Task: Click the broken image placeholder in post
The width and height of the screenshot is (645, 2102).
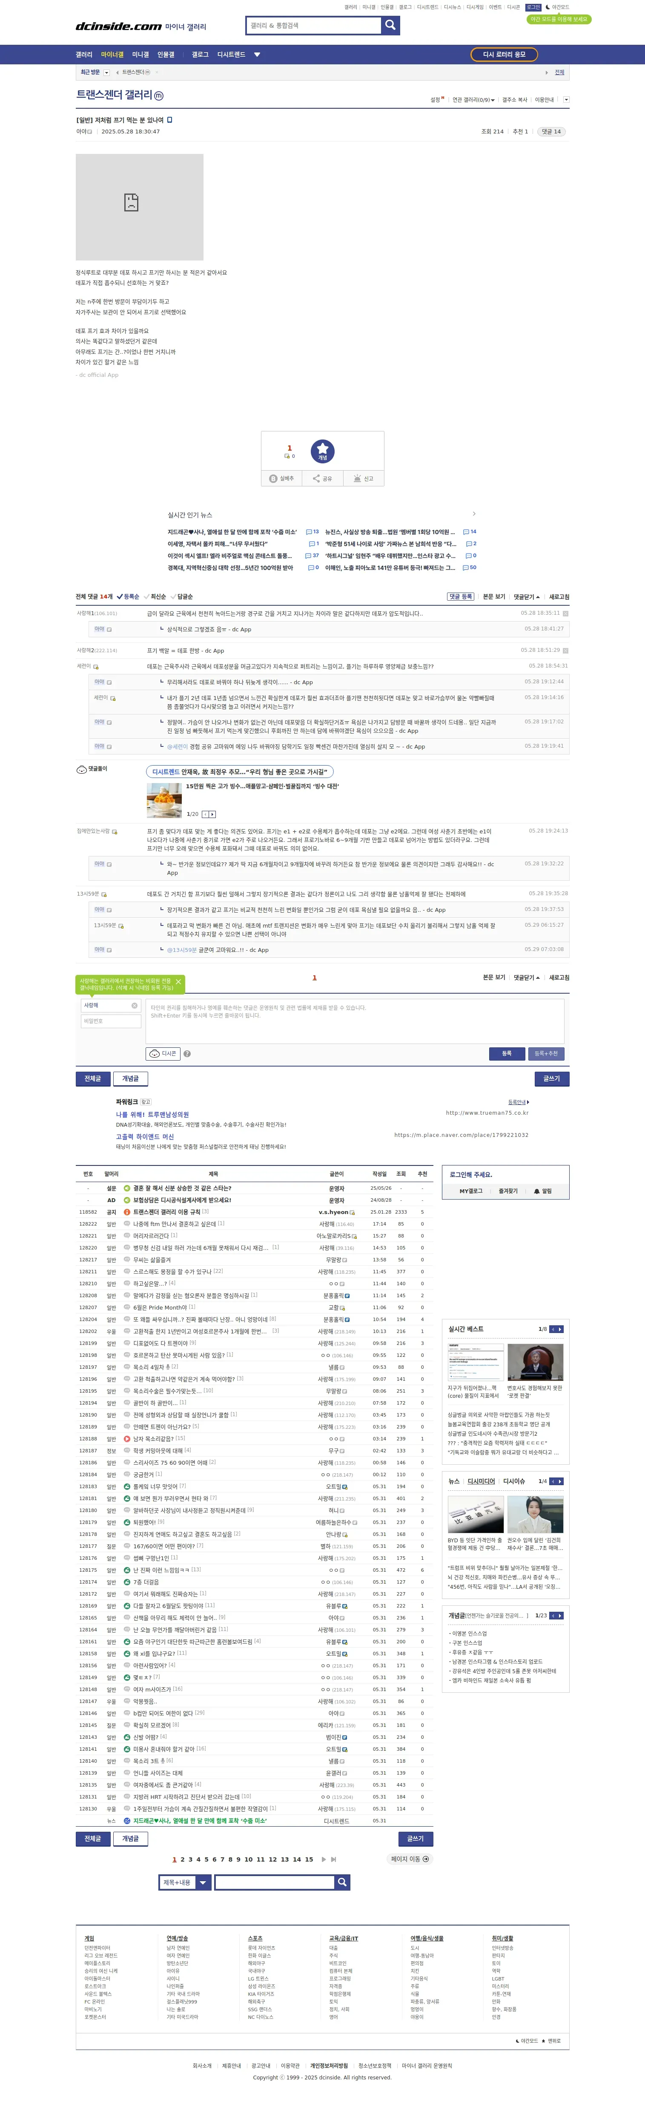Action: 140,207
